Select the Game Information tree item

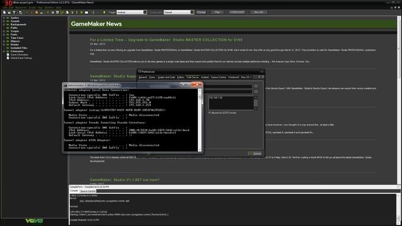(x=19, y=55)
